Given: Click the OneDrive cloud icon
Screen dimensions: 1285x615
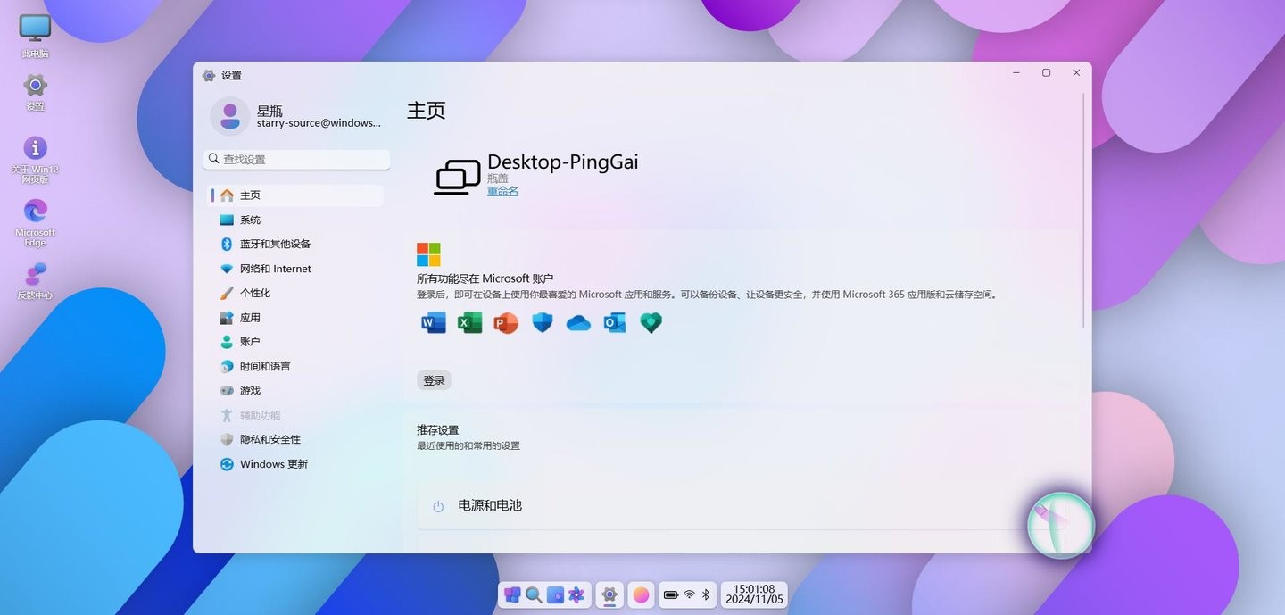Looking at the screenshot, I should (x=578, y=323).
